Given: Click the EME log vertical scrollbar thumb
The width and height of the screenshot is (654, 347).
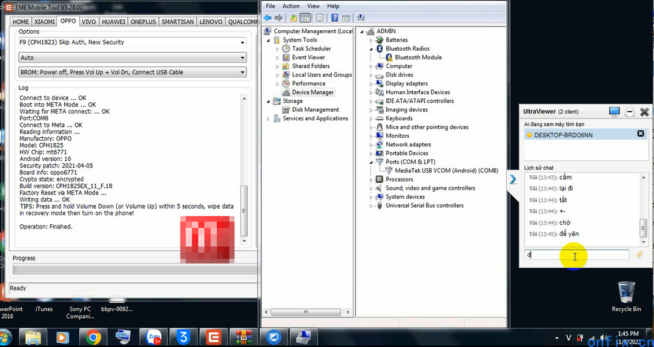Looking at the screenshot, I should (x=245, y=210).
